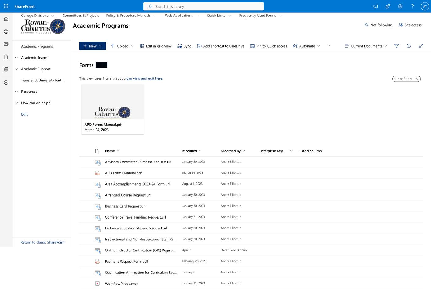431x289 pixels.
Task: Open Arranged Course Request.url
Action: pos(128,195)
